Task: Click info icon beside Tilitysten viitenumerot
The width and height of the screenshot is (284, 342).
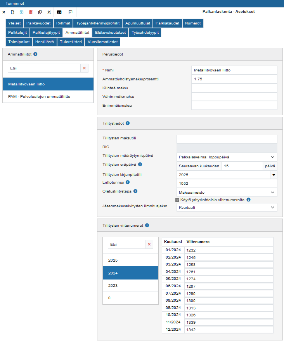Action: click(x=147, y=225)
